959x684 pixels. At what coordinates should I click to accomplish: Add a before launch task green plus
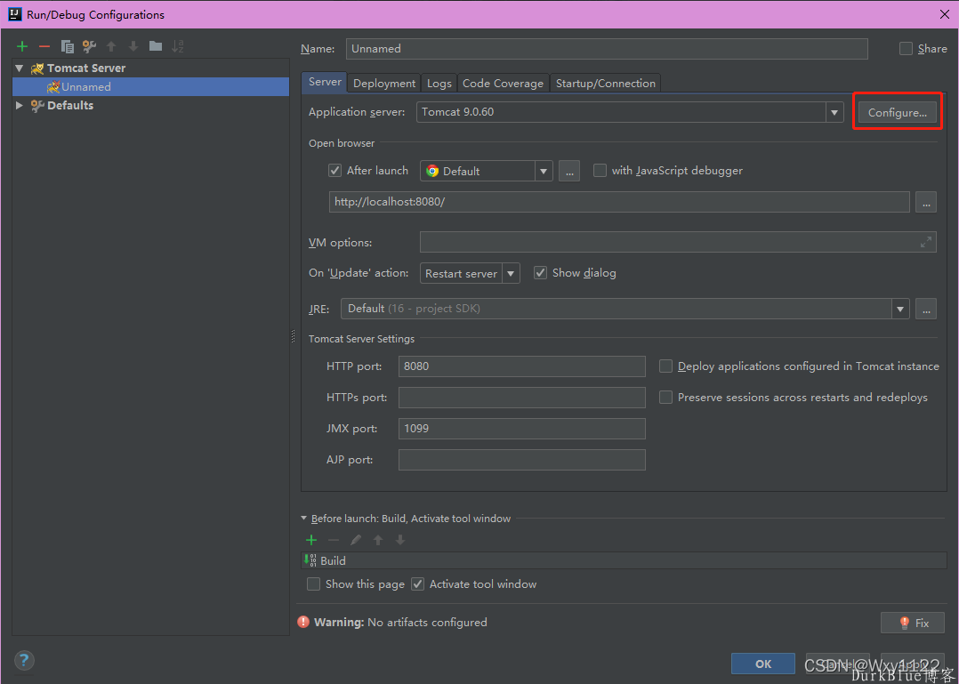(x=311, y=540)
